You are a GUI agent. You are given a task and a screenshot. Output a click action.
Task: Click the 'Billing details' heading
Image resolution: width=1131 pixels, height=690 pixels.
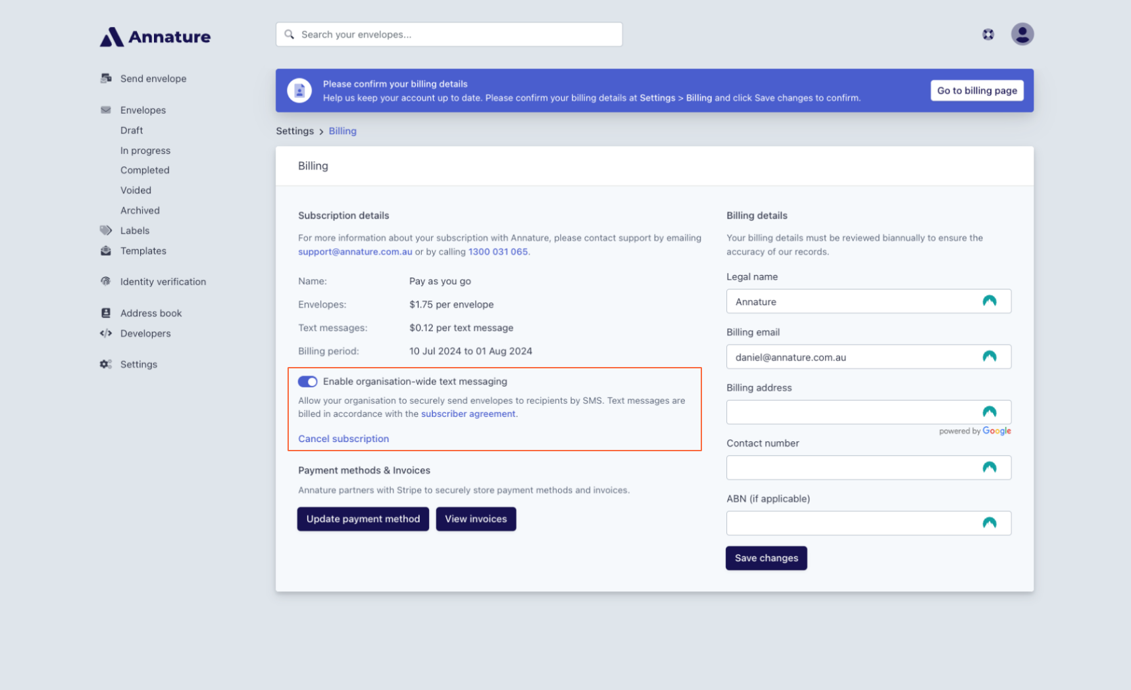click(x=757, y=216)
